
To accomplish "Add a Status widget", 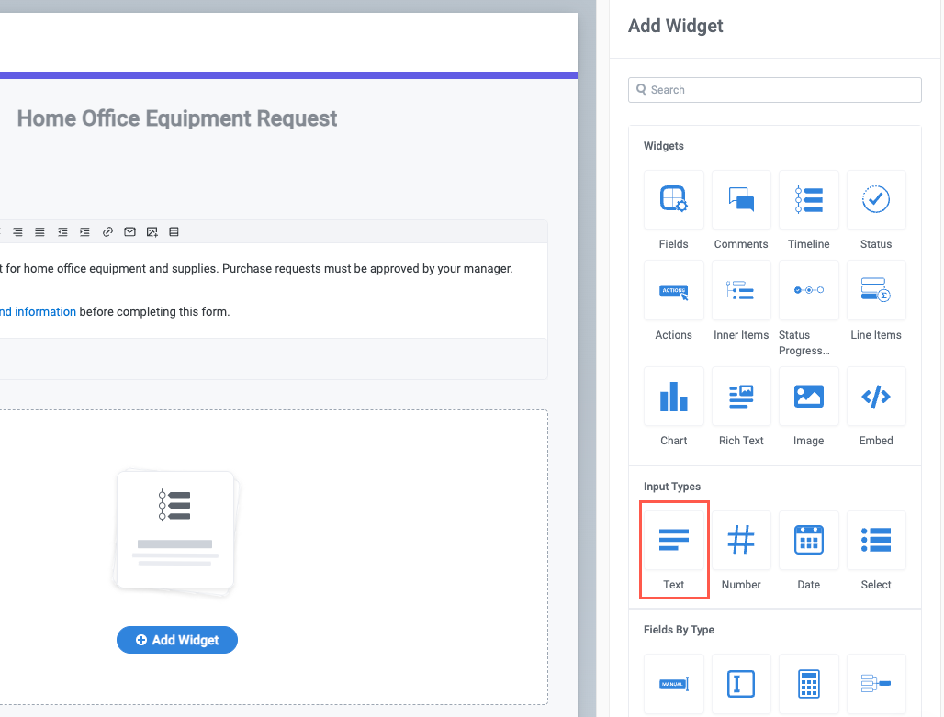I will click(875, 200).
